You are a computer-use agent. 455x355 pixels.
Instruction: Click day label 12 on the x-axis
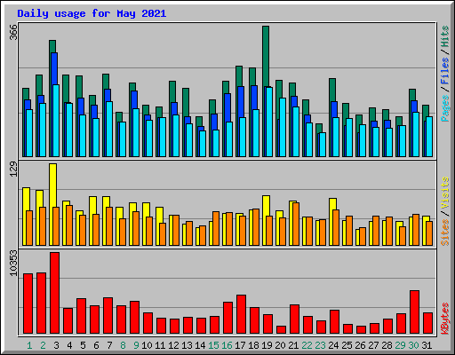[x=173, y=345]
